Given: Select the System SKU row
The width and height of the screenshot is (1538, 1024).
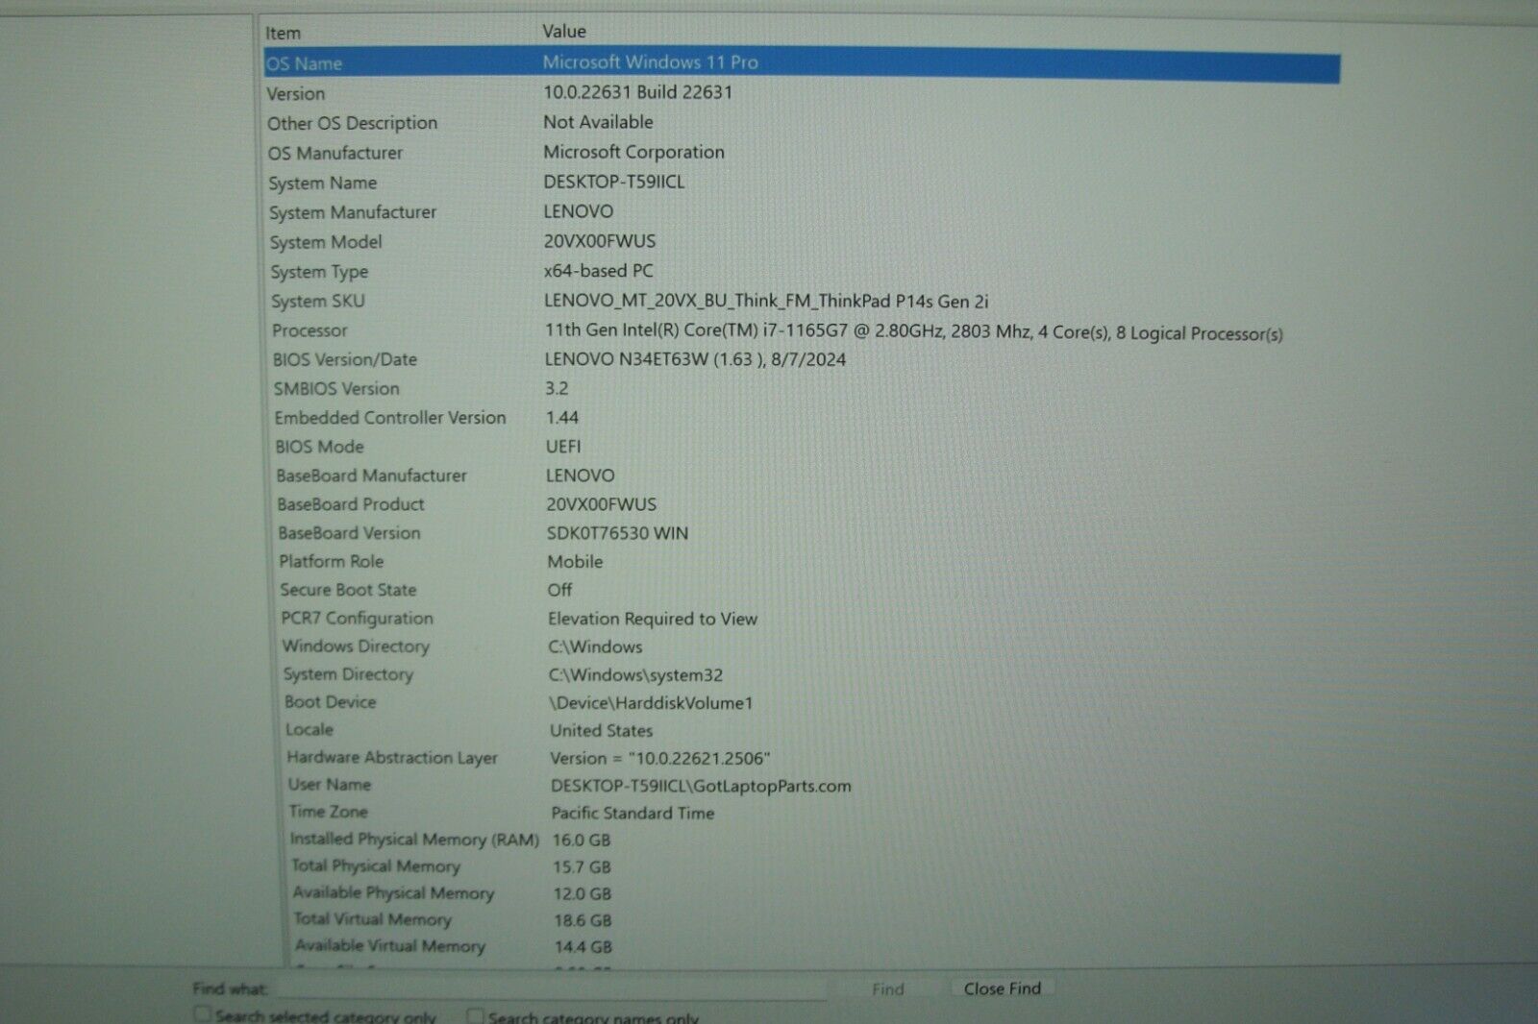Looking at the screenshot, I should click(x=802, y=302).
